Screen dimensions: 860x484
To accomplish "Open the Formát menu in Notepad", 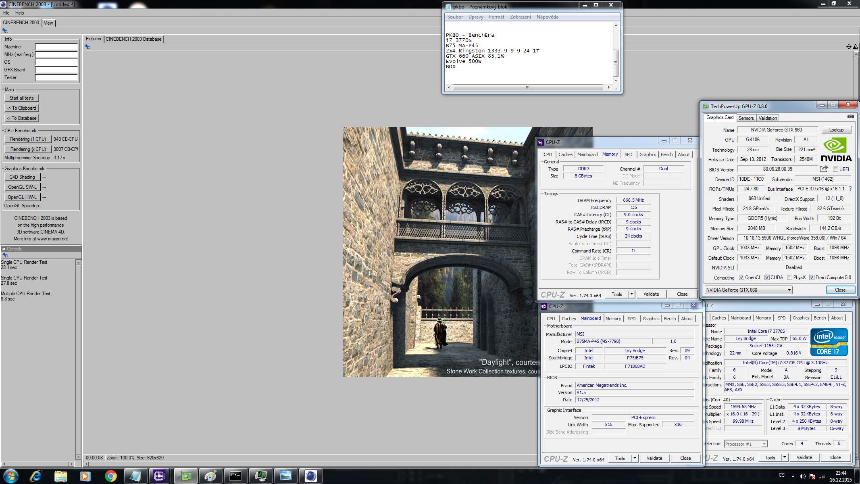I will coord(496,17).
